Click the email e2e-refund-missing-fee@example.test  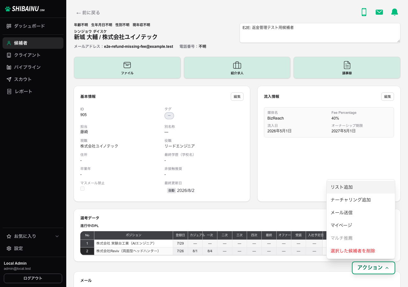coord(139,47)
